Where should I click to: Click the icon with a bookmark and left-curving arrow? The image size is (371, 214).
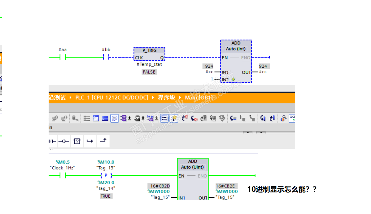click(x=263, y=118)
